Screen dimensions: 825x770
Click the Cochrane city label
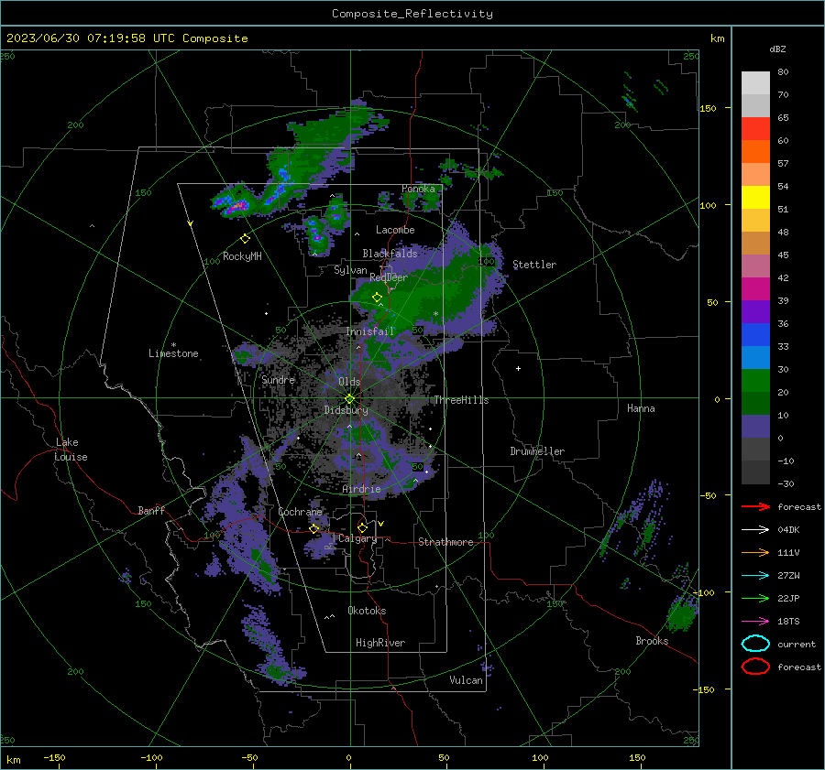(300, 512)
